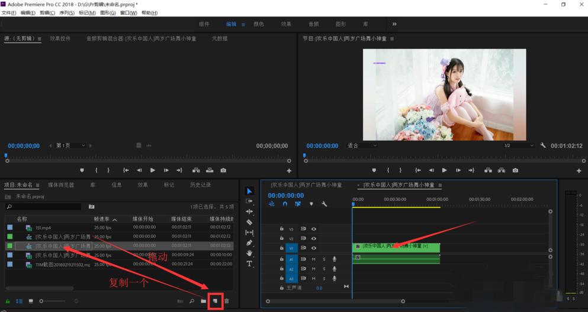This screenshot has height=312, width=588.
Task: Open timeline wrench display settings
Action: click(x=324, y=204)
